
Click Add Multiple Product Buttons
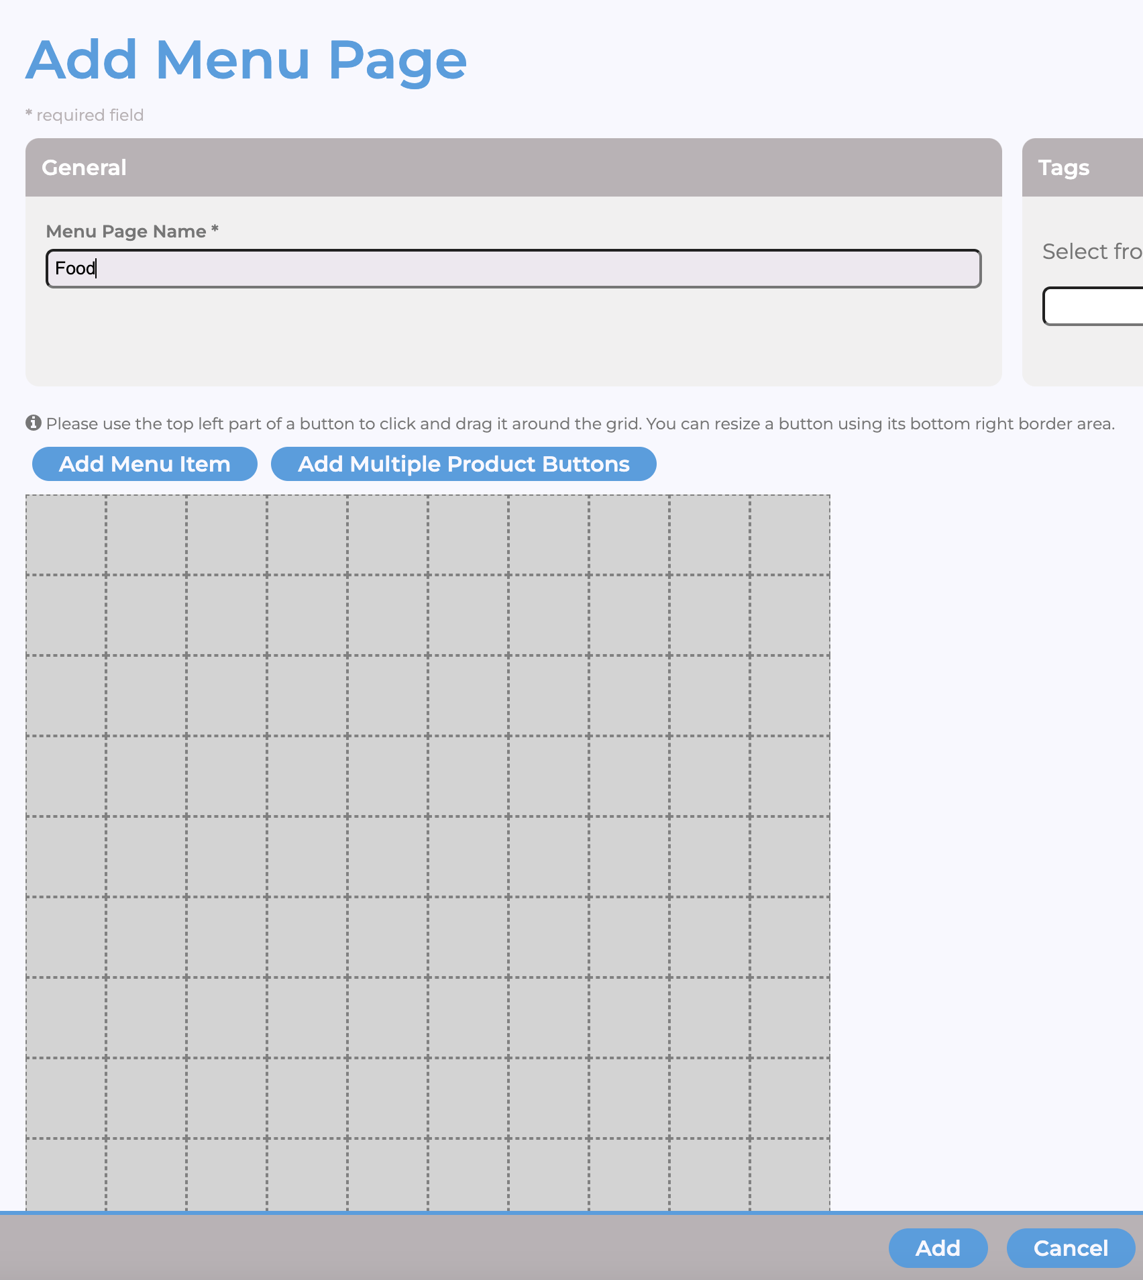(x=464, y=464)
